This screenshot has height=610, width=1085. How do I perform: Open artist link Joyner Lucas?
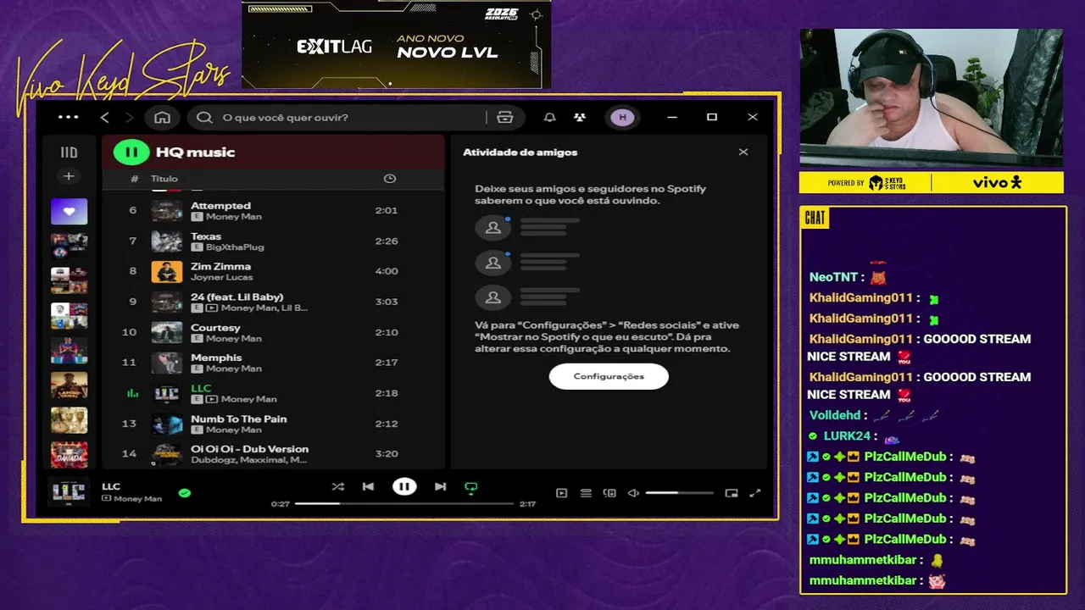(x=221, y=277)
